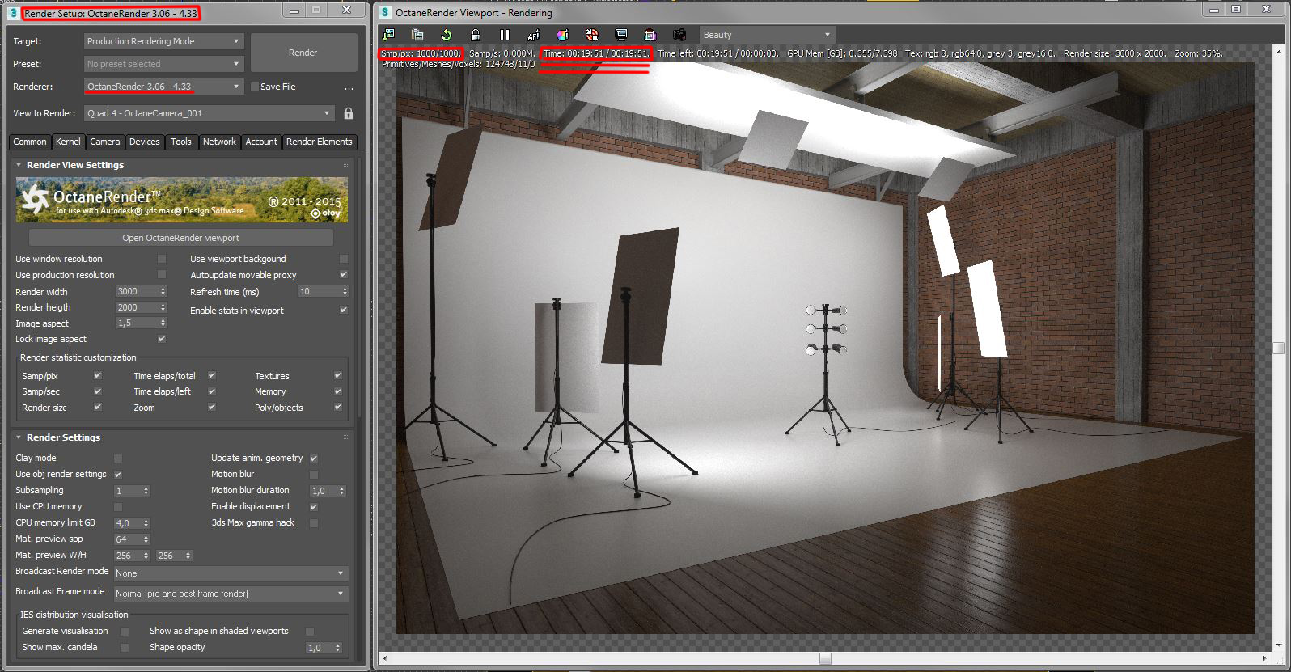Open the View to Render dropdown

point(210,113)
